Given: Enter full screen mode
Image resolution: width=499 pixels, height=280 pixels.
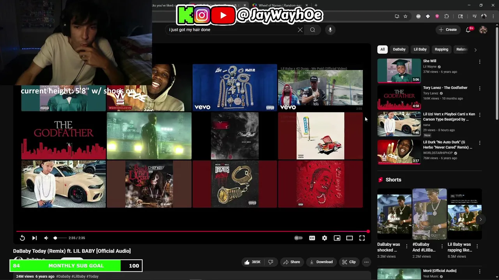Looking at the screenshot, I should click(x=362, y=238).
